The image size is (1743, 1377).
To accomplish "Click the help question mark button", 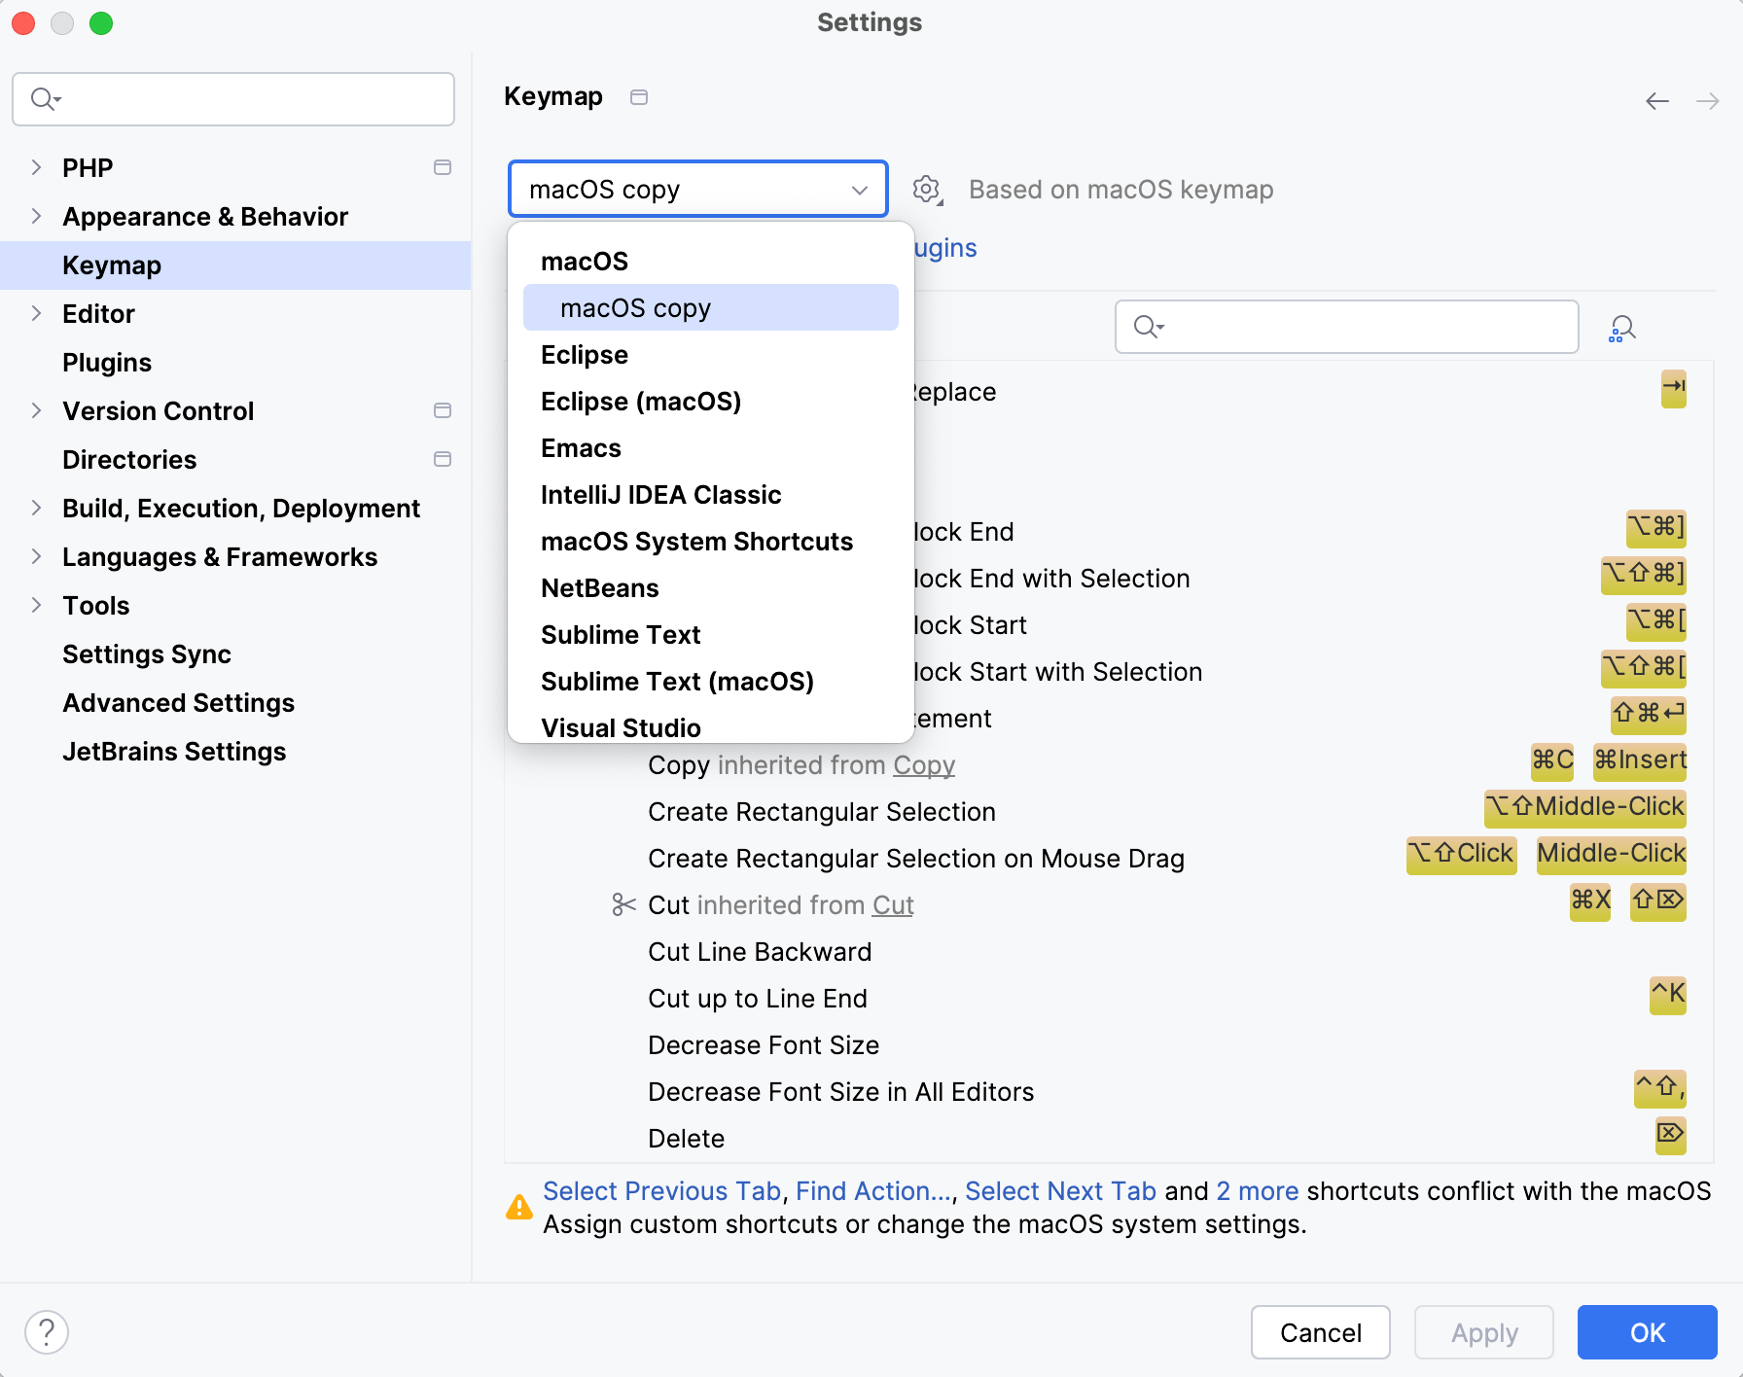I will [47, 1332].
